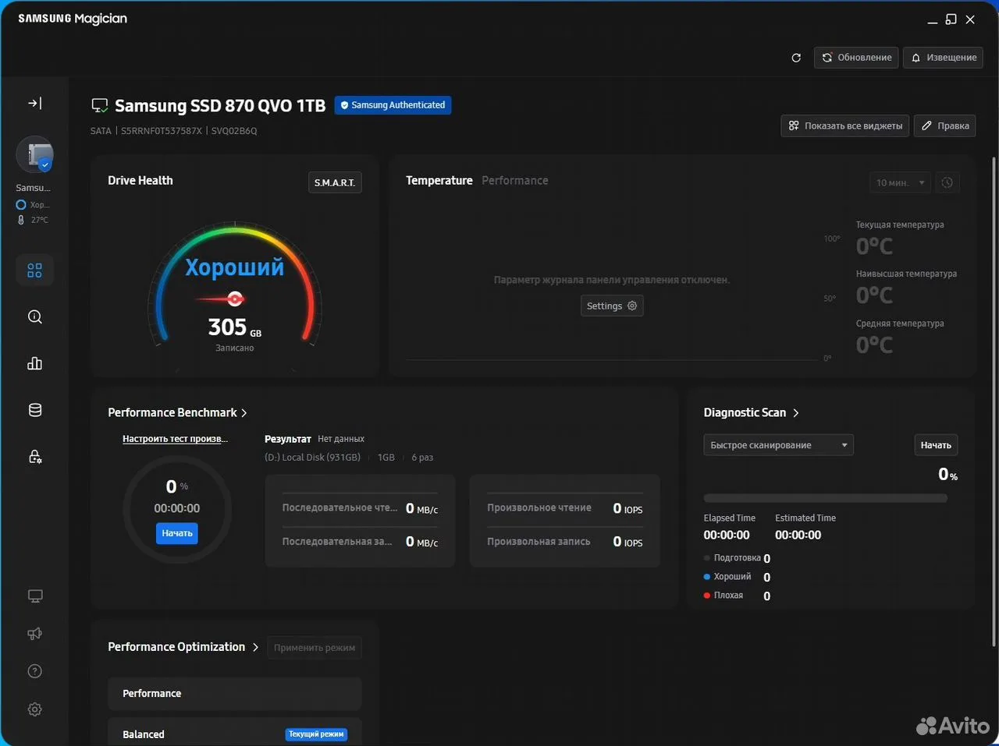999x746 pixels.
Task: Click the clock history icon in Temperature widget
Action: pyautogui.click(x=947, y=182)
